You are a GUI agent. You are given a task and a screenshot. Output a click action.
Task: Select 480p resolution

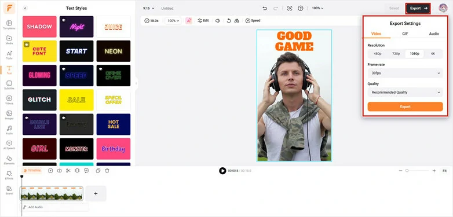[377, 54]
